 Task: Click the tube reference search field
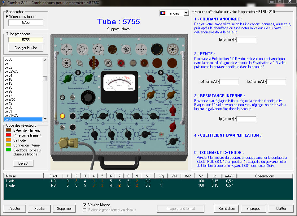pyautogui.click(x=26, y=23)
